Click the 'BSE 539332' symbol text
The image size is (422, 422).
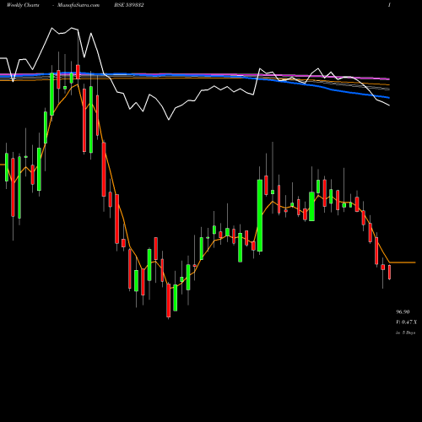[x=129, y=5]
